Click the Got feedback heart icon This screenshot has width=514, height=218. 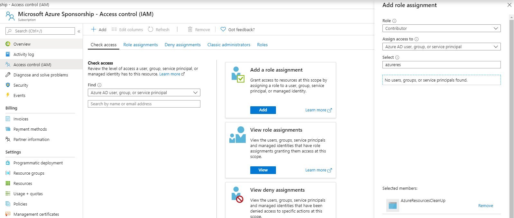(223, 30)
